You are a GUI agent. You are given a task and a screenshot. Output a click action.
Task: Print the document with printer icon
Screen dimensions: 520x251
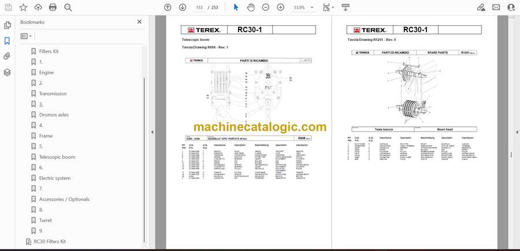pyautogui.click(x=53, y=8)
